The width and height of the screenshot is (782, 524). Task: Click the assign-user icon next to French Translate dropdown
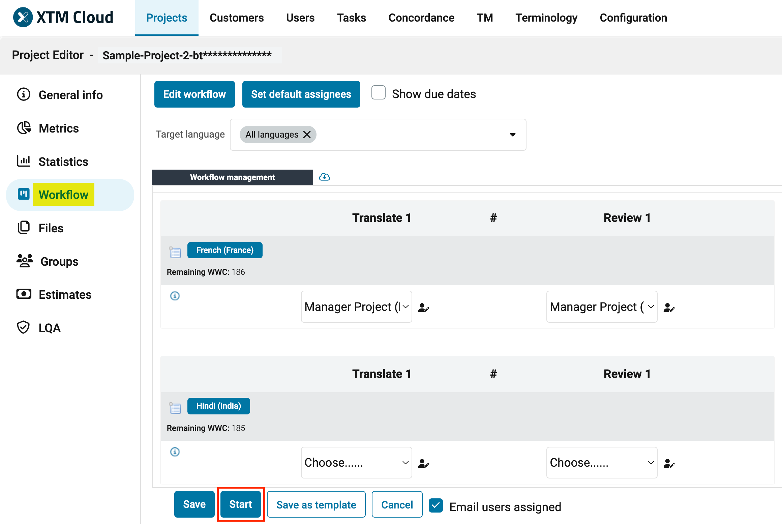(423, 307)
